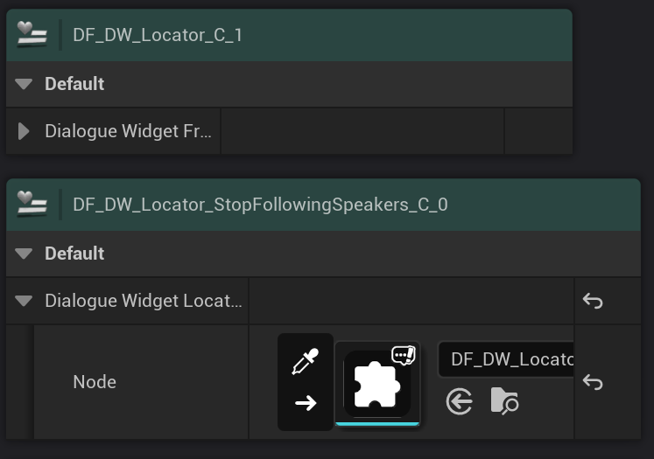Click the header icon beside DF_DW_Locator_StopFollowingSpeakers_C_0

pos(32,204)
